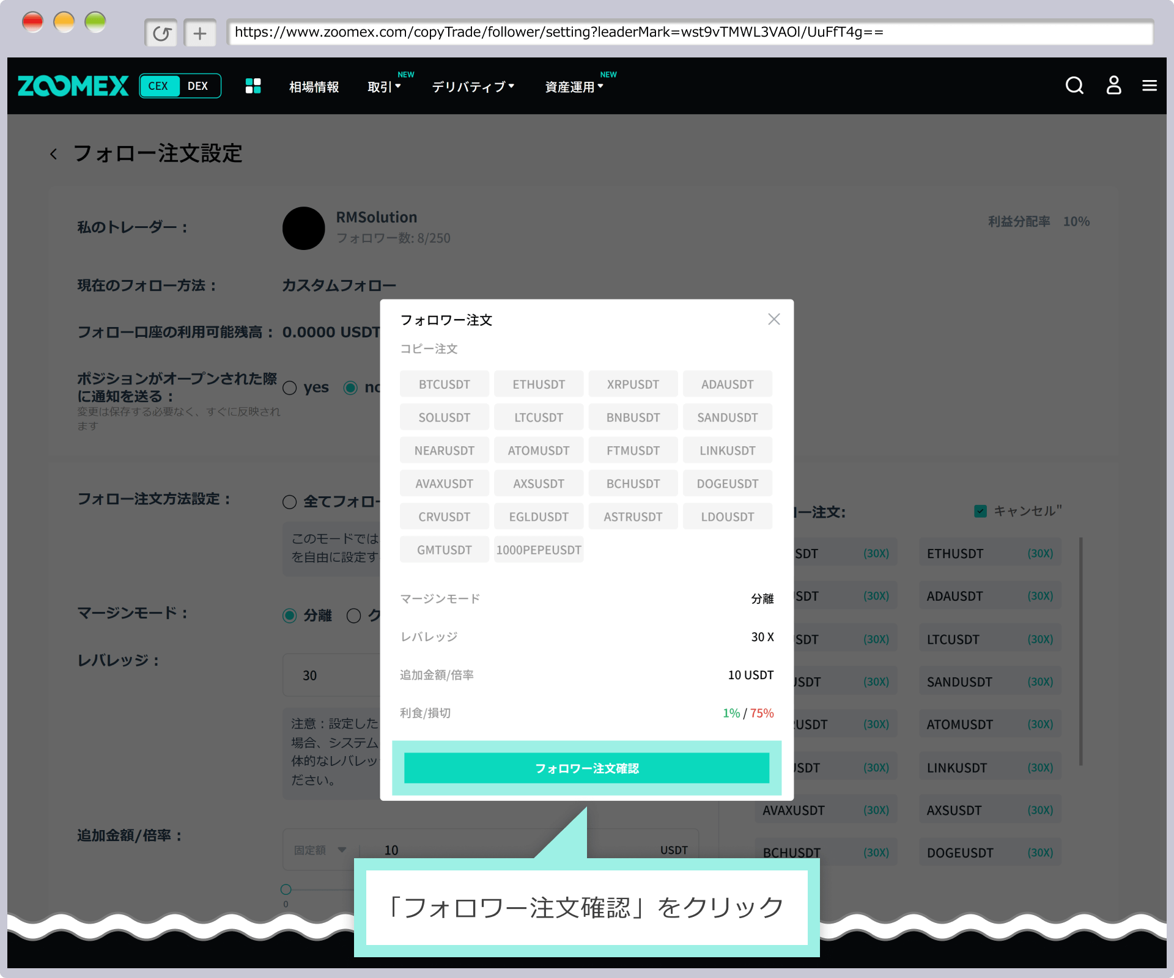This screenshot has height=978, width=1174.
Task: Click the レバレッジ input showing 30
Action: point(331,675)
